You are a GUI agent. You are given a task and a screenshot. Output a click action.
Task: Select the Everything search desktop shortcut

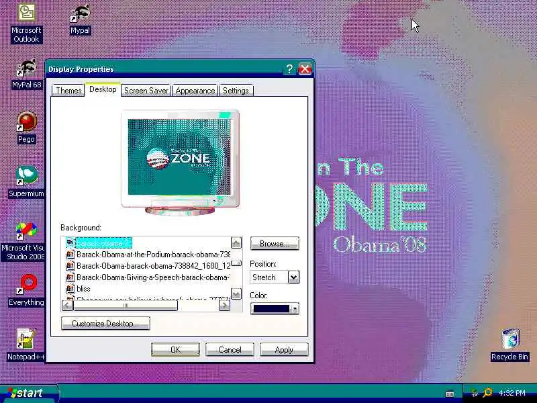pyautogui.click(x=26, y=291)
